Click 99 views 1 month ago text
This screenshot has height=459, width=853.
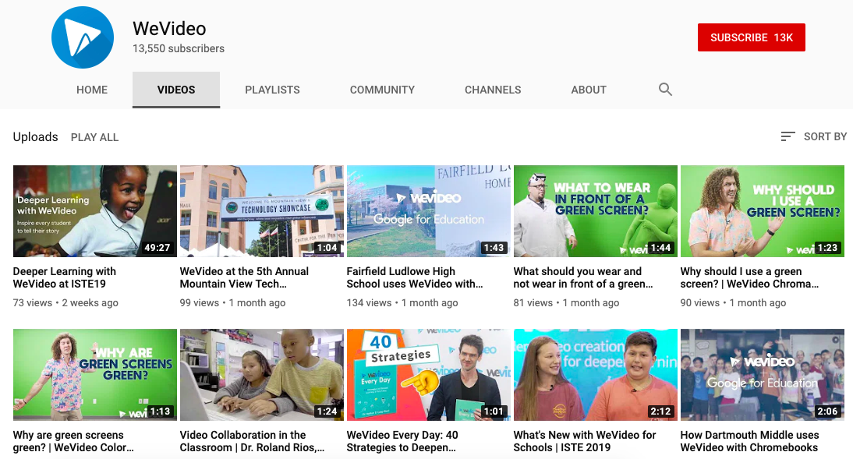click(x=232, y=303)
